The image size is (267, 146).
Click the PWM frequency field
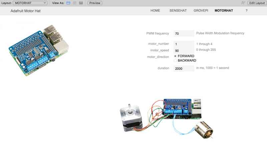pos(184,34)
